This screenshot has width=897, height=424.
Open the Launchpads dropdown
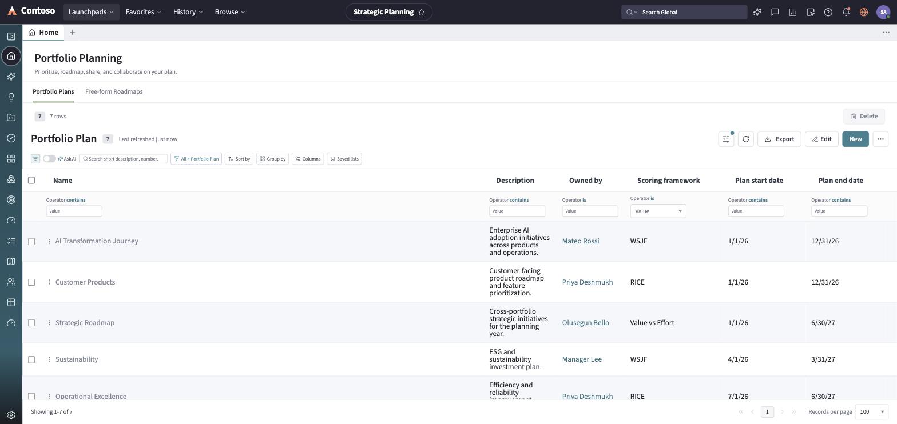pos(91,12)
